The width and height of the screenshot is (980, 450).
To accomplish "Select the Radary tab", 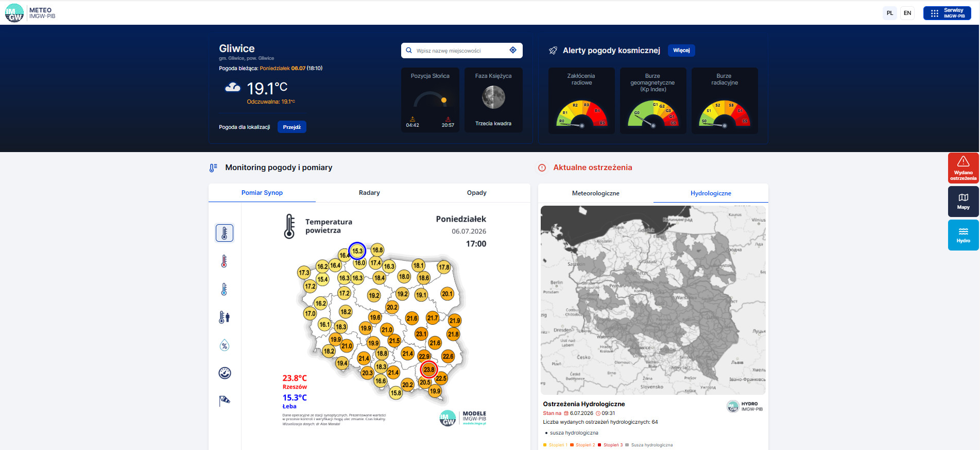I will point(369,193).
